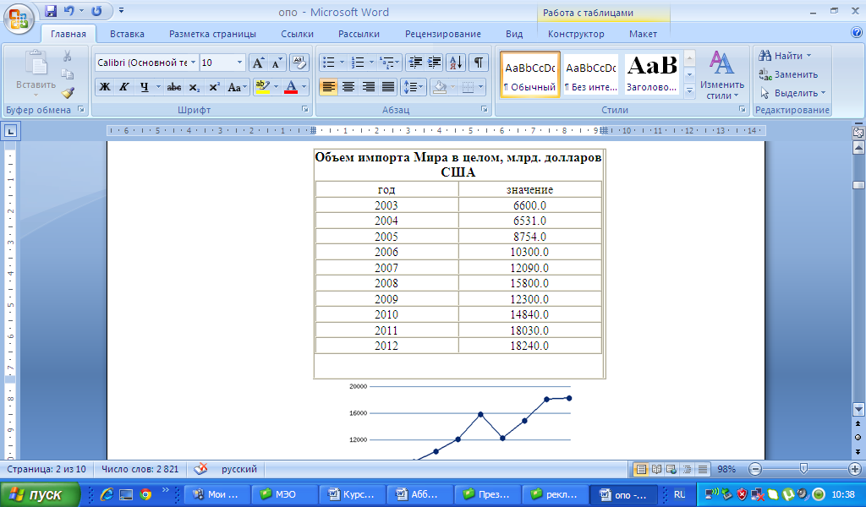Toggle bold formatting with Ж button
The height and width of the screenshot is (507, 866).
pos(105,86)
